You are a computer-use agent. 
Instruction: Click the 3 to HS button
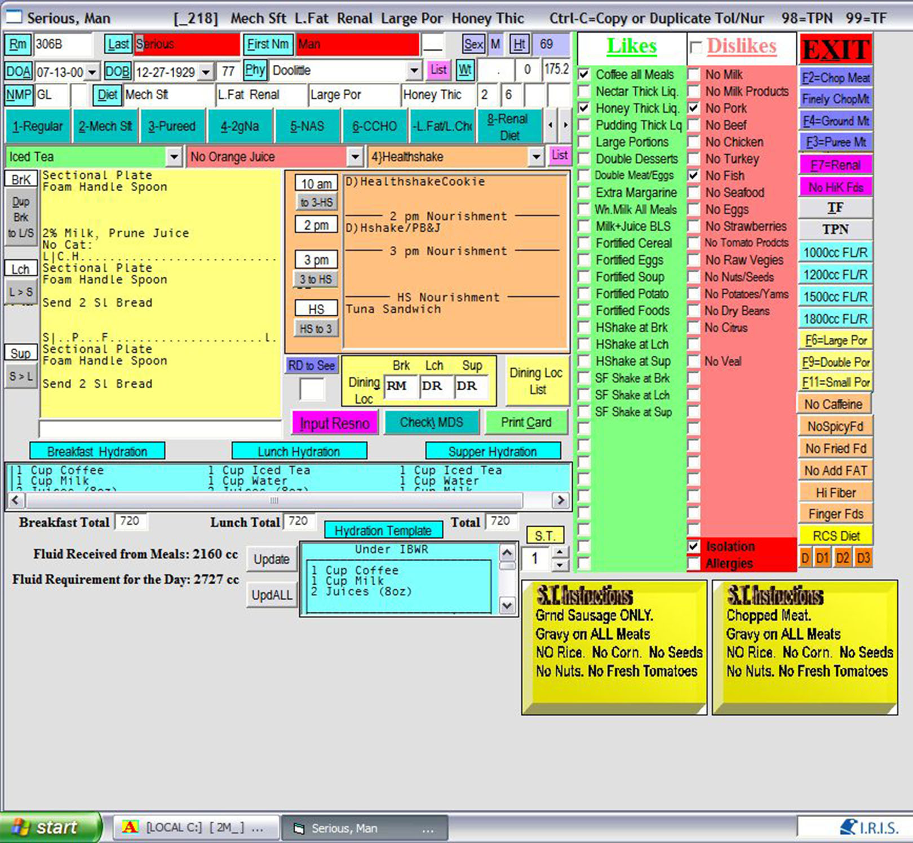316,279
